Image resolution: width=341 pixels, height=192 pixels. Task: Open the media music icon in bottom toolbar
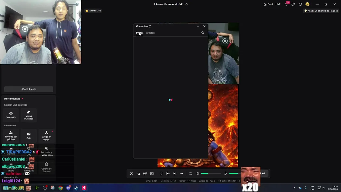tap(138, 174)
